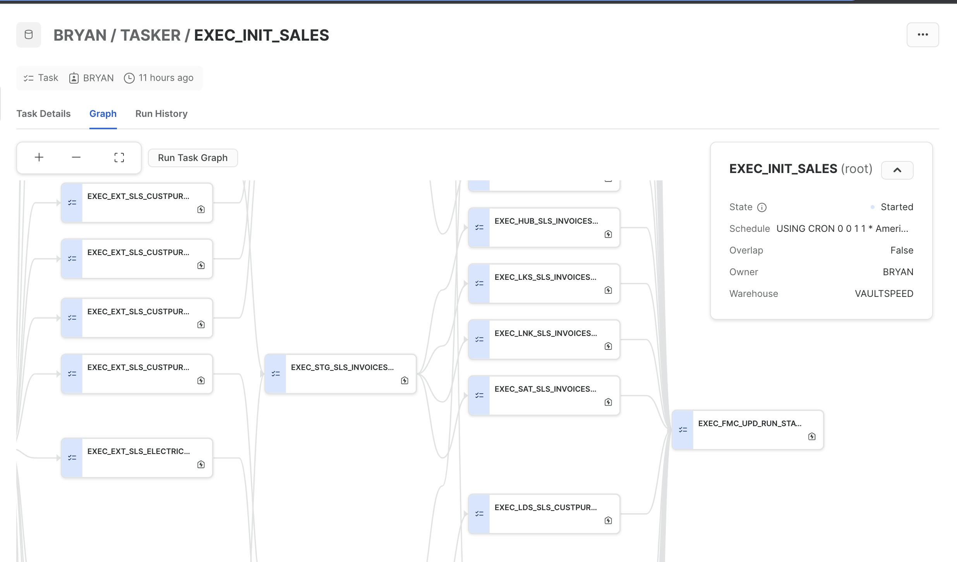Click the owner badge icon next to BRYAN
957x562 pixels.
tap(74, 78)
